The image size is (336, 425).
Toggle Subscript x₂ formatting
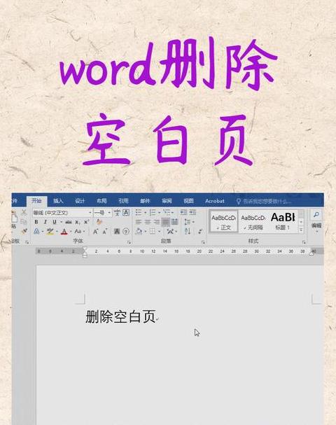[x=78, y=222]
